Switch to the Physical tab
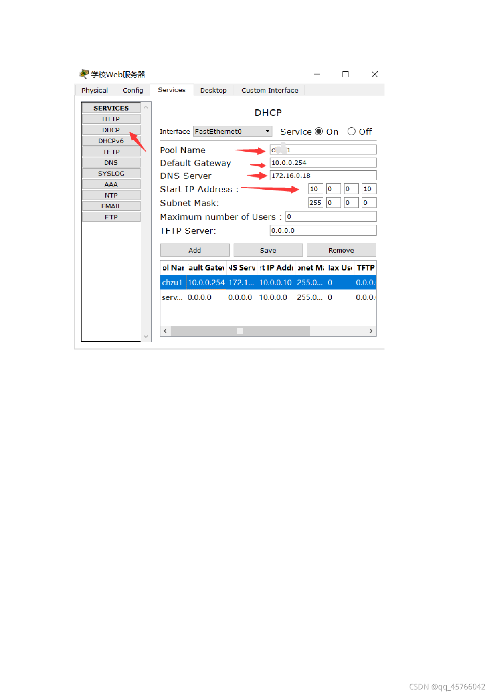Viewport: 491px width, 695px height. [95, 90]
